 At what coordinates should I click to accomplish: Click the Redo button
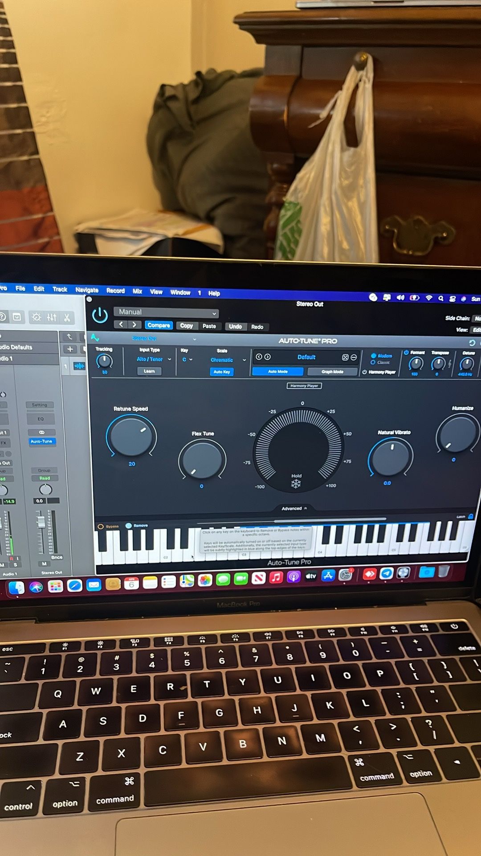257,327
